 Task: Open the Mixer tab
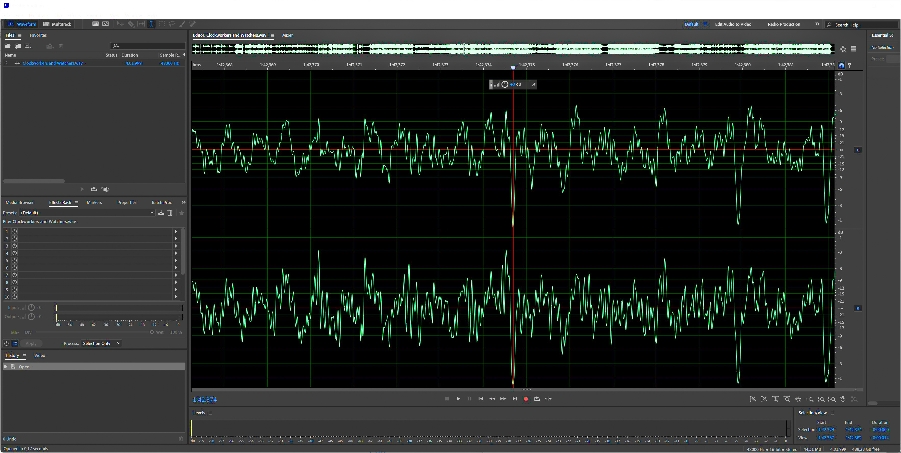(287, 35)
